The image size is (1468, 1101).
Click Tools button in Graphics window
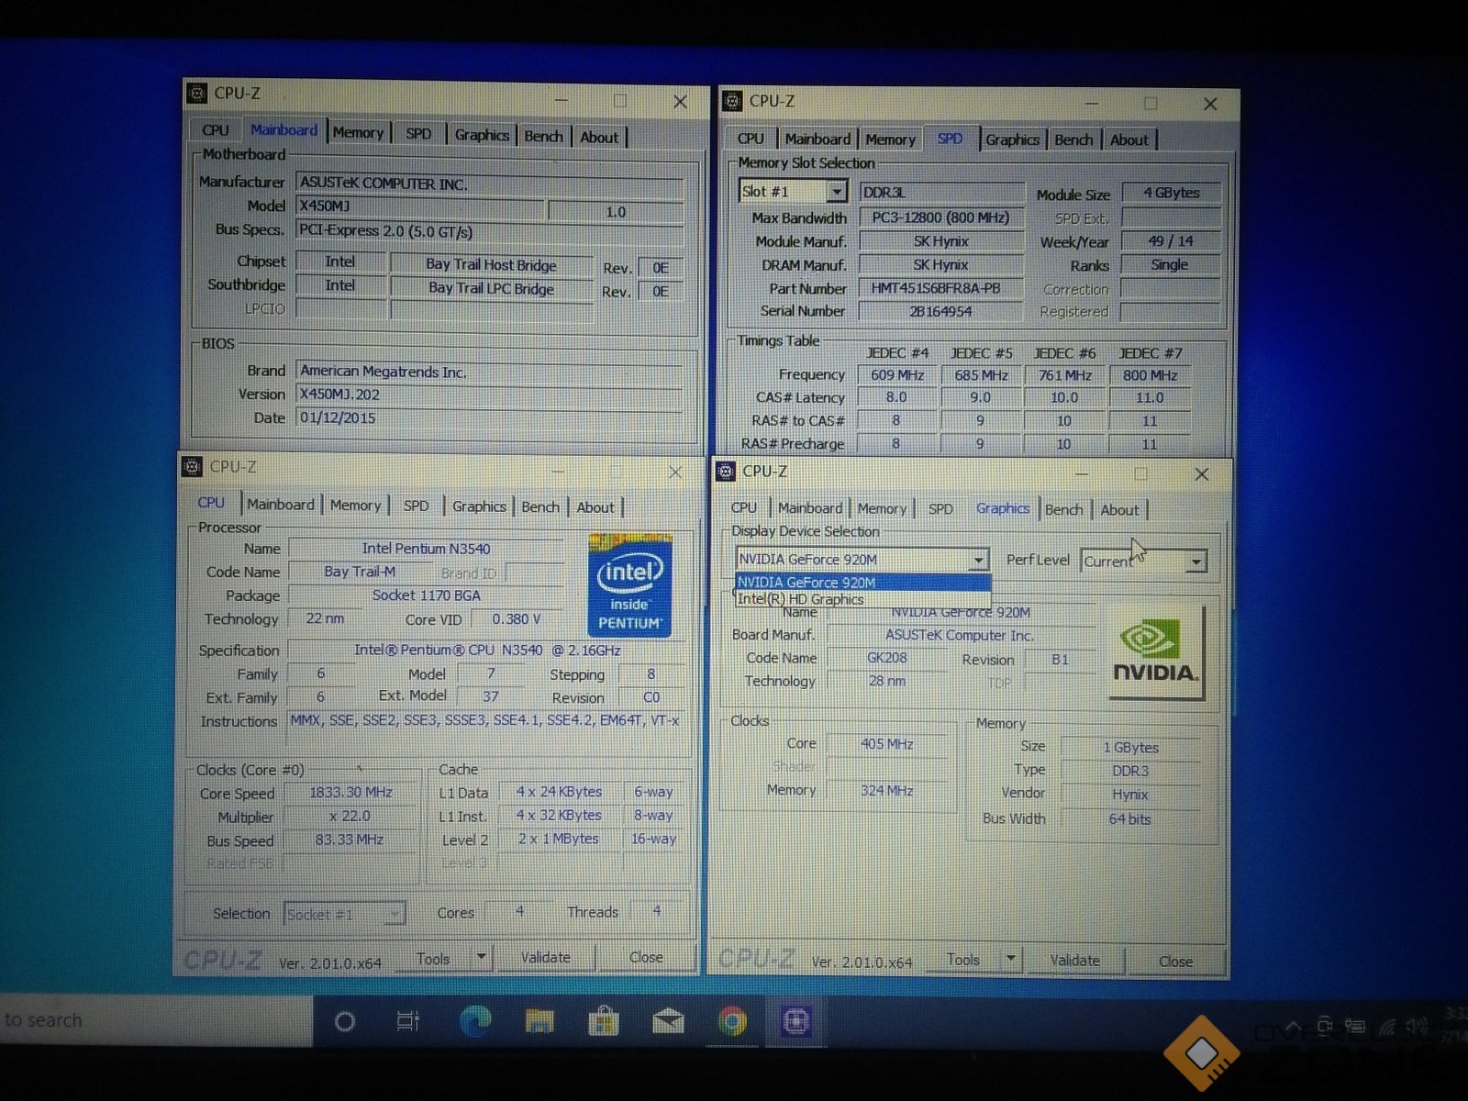[x=963, y=959]
